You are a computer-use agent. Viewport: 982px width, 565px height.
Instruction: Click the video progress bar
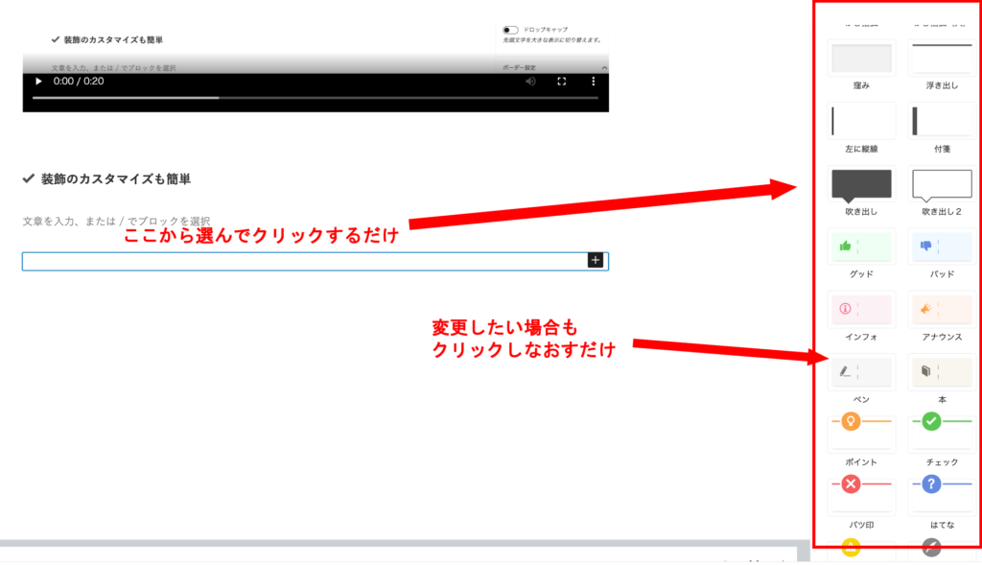click(315, 98)
